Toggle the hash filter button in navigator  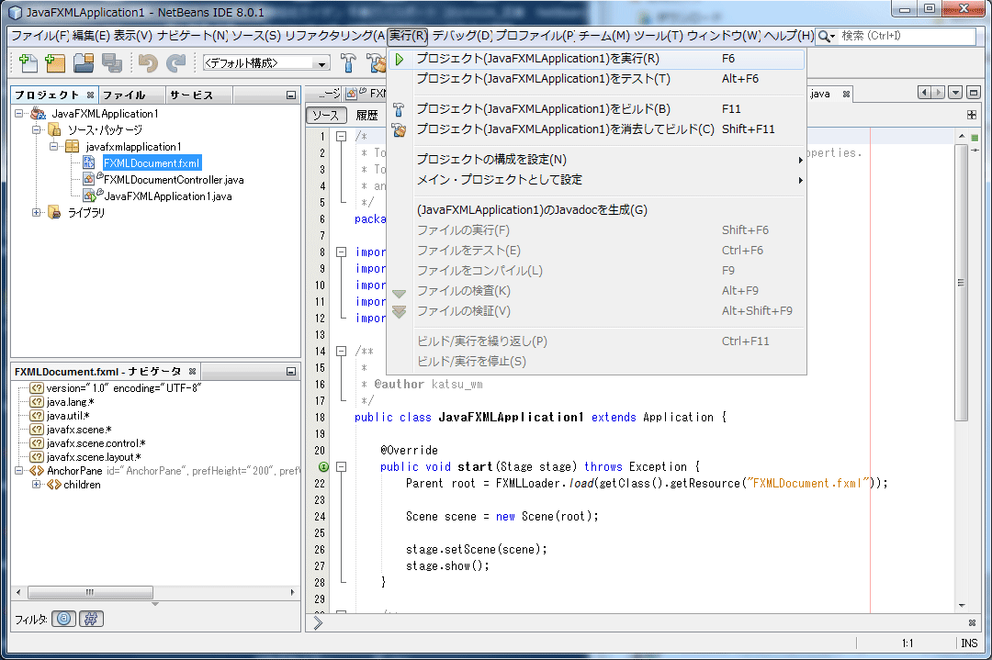[91, 619]
